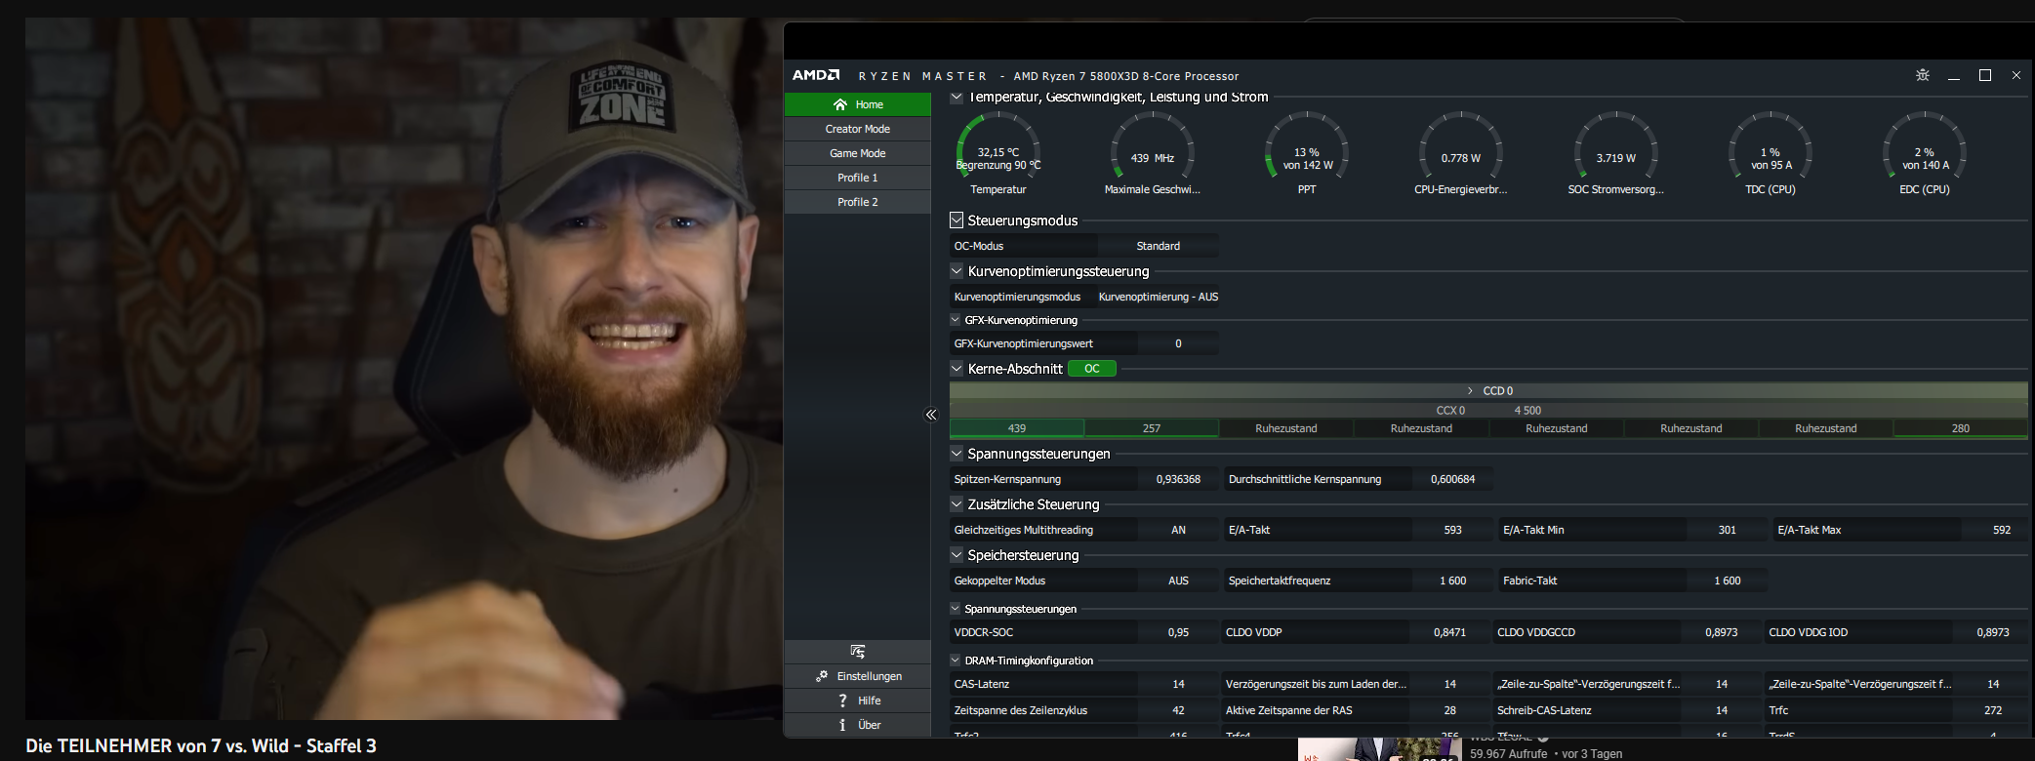Collapse the GFX-Kurvenoptimierung subsection

tap(956, 320)
